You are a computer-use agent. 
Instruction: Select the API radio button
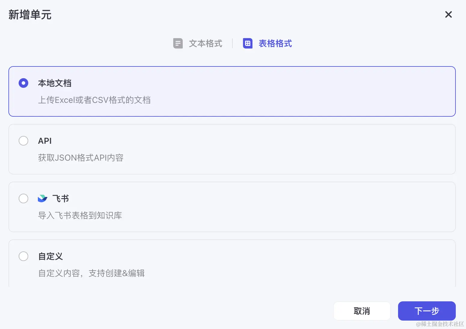[23, 141]
